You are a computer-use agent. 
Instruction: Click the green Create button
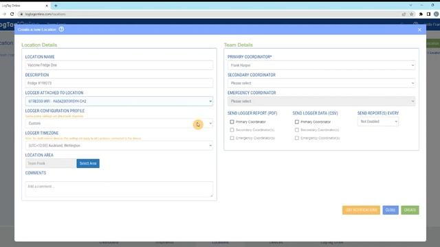pos(410,210)
